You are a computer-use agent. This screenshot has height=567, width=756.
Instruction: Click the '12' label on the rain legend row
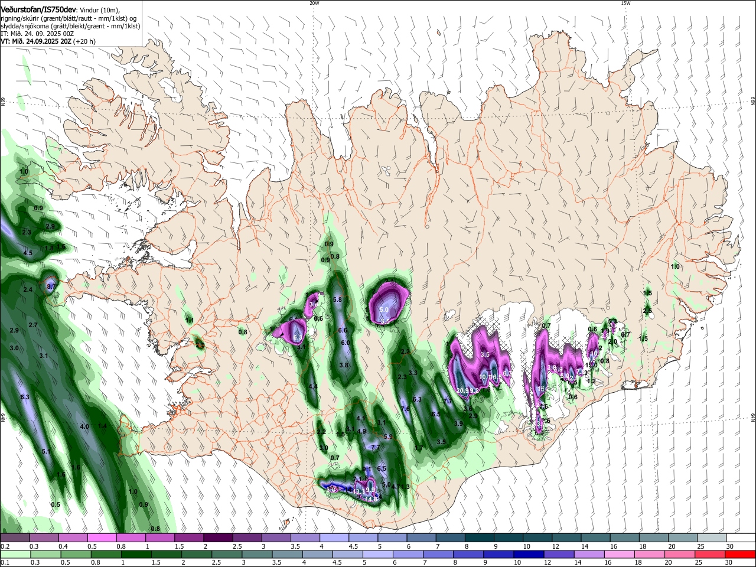coord(547,562)
